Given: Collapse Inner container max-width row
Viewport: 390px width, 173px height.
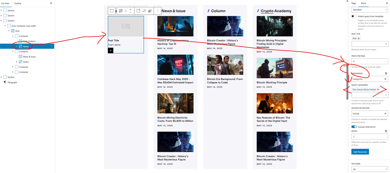Looking at the screenshot, I should (x=5, y=26).
